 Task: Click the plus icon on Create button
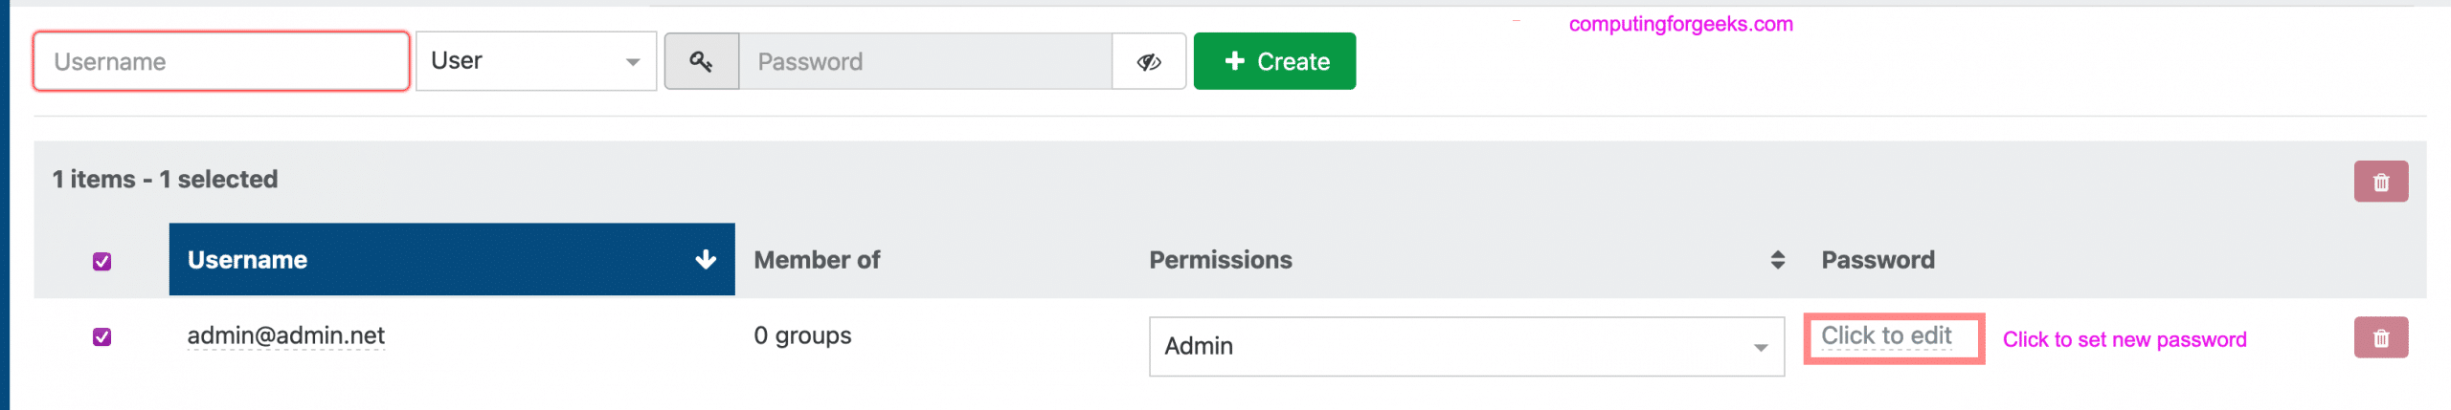pos(1235,61)
